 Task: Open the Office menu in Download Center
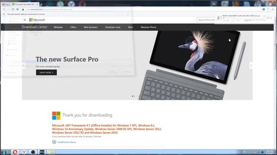click(73, 27)
